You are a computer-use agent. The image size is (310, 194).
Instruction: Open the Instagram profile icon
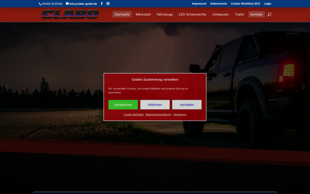tap(108, 4)
